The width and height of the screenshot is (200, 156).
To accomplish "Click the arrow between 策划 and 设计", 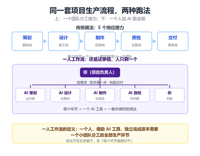I will (45, 41).
